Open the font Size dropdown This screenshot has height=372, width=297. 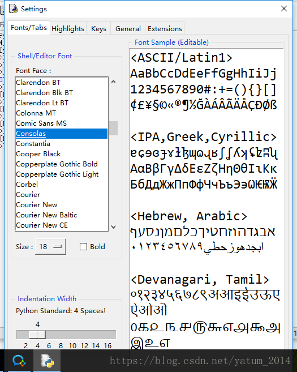[50, 247]
